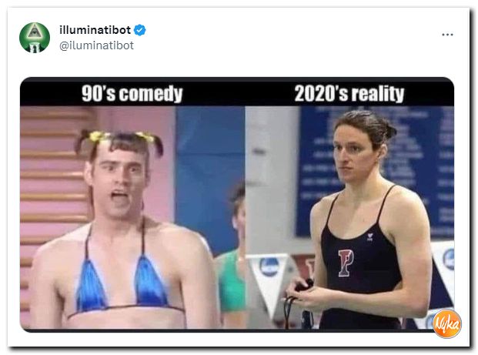
Task: Click the blue bikini top in left photo
Action: click(122, 282)
